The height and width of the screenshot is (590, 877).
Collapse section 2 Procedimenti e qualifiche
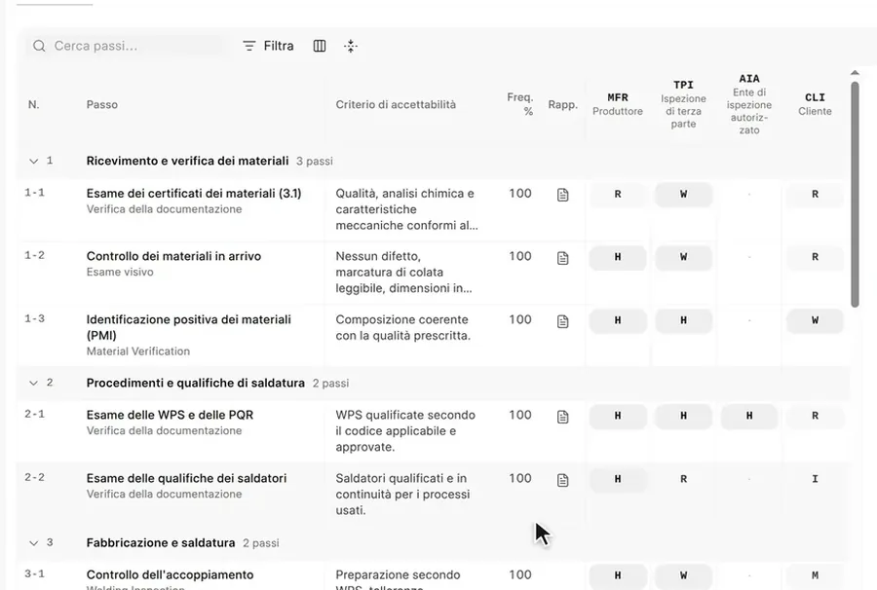coord(33,384)
